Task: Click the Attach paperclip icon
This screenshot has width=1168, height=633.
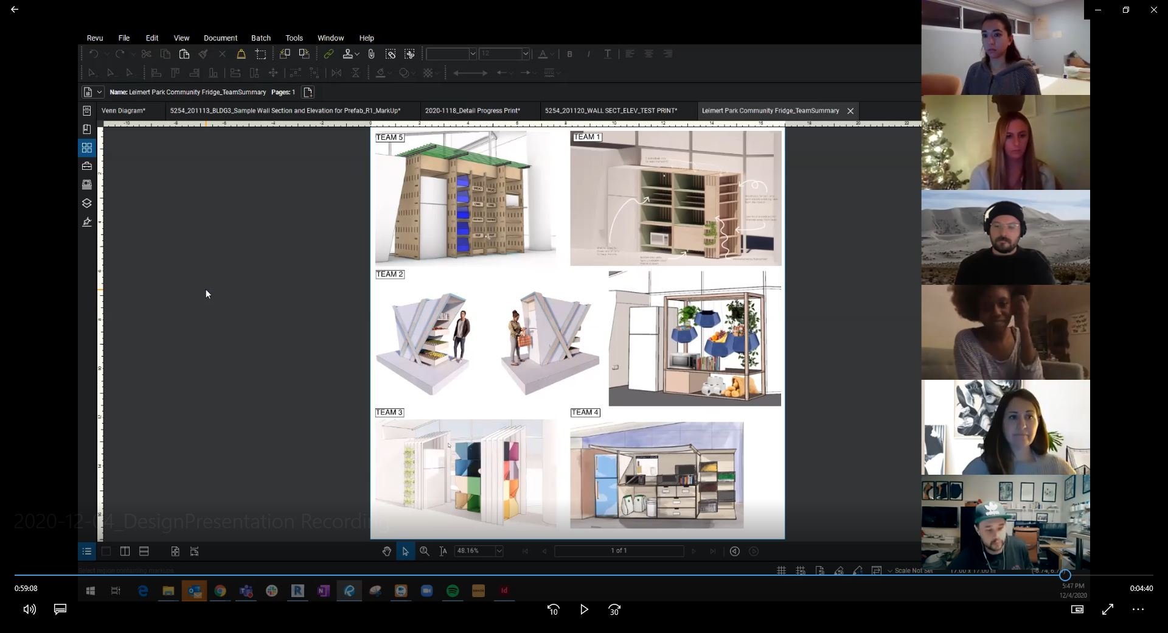Action: coord(372,54)
